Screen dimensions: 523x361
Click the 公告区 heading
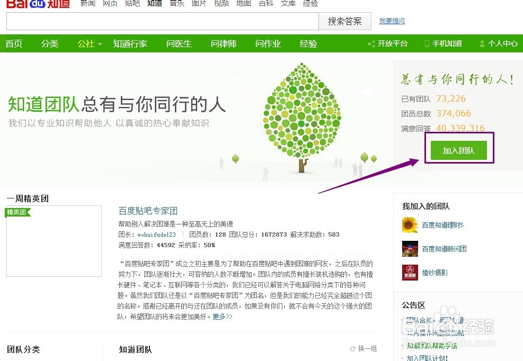[x=414, y=305]
